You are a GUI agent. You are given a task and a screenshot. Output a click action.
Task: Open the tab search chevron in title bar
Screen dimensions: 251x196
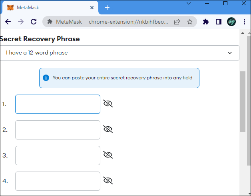pos(189,3)
